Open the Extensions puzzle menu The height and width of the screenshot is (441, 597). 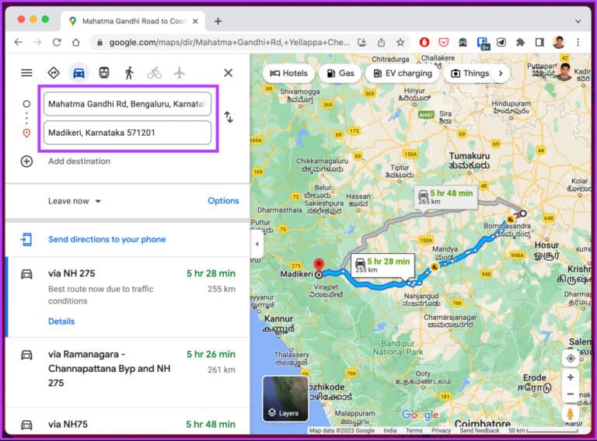click(520, 42)
